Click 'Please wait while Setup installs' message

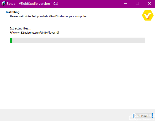pyautogui.click(x=49, y=16)
